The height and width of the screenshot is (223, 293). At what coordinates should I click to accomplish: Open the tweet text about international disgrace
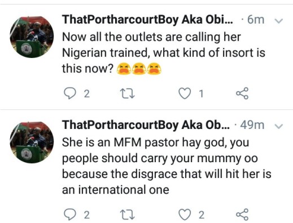click(167, 166)
